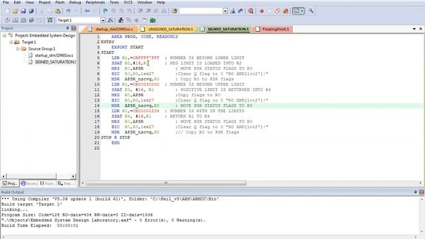The width and height of the screenshot is (425, 239).
Task: Open the Pack Installer icon
Action: coord(153,21)
